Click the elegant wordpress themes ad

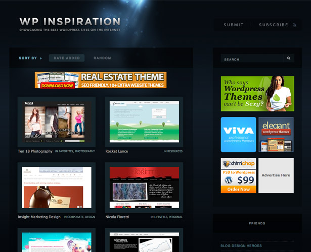[x=276, y=135]
